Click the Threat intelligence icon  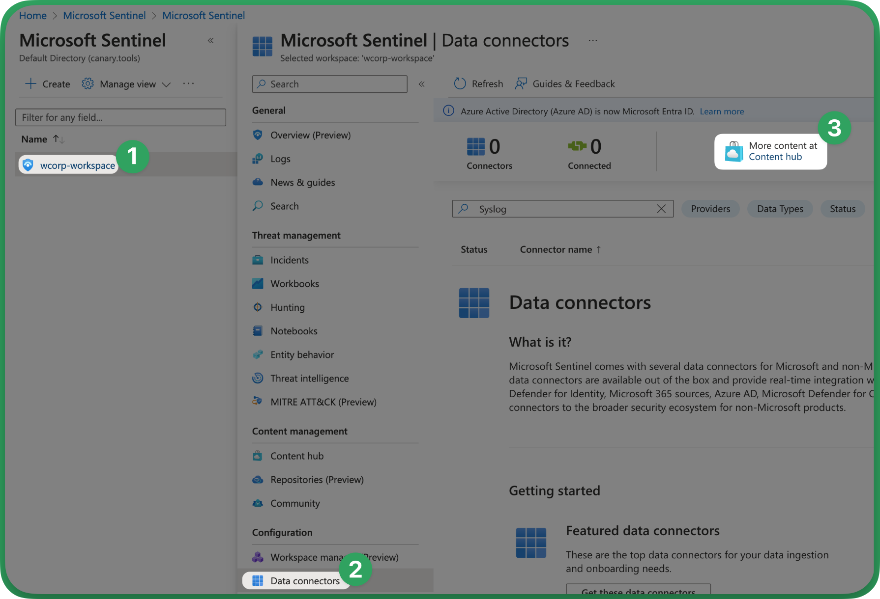pos(258,378)
